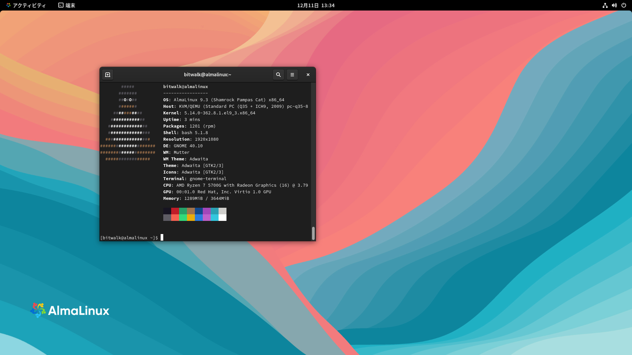Click at the terminal command prompt
The width and height of the screenshot is (632, 355).
click(162, 238)
